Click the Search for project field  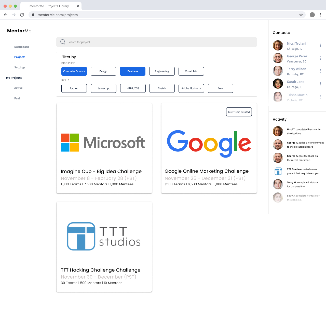click(x=157, y=42)
